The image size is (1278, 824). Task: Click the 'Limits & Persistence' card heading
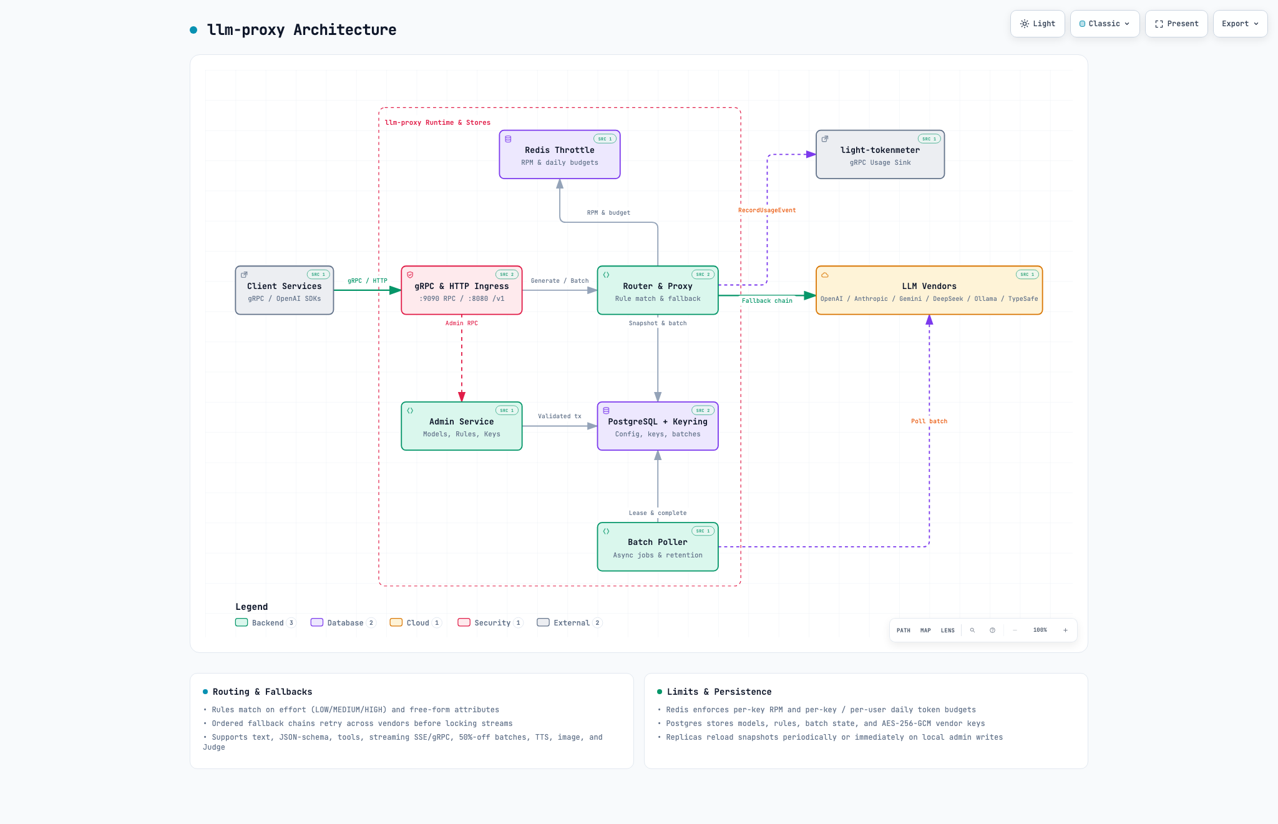(x=719, y=692)
